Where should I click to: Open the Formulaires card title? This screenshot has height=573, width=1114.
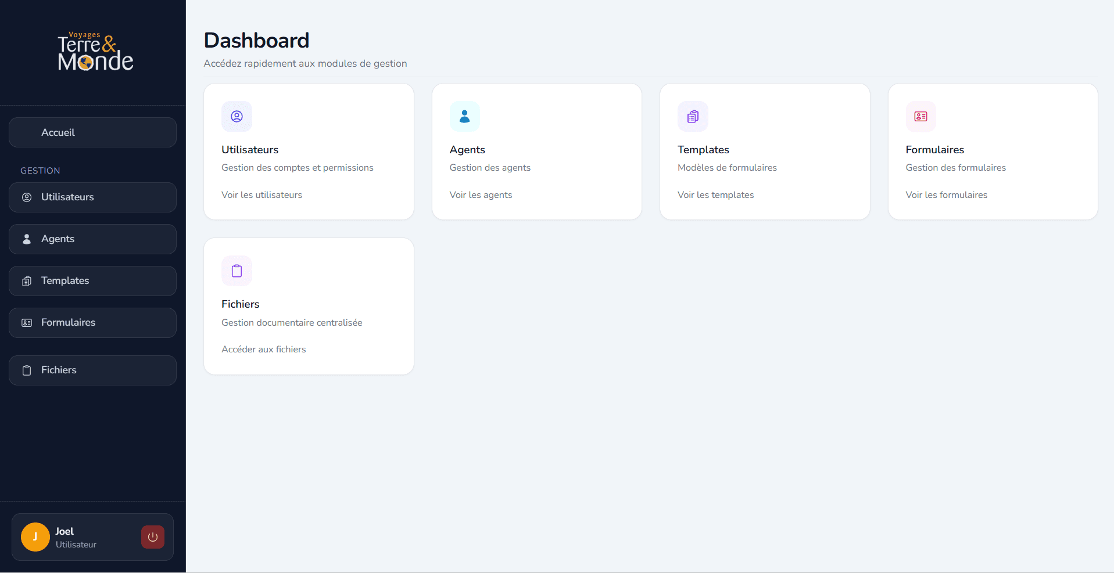(x=935, y=150)
